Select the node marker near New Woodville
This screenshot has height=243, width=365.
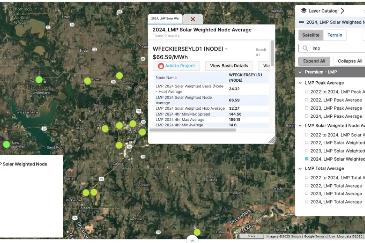pos(6,144)
